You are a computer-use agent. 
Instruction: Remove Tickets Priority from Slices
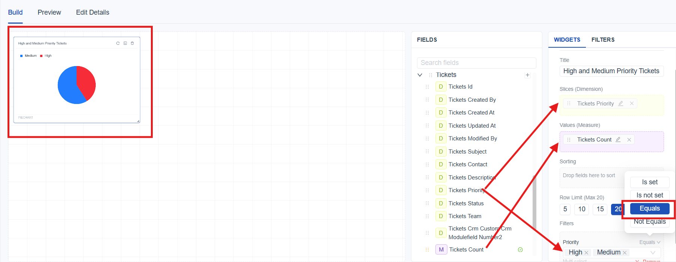point(632,104)
